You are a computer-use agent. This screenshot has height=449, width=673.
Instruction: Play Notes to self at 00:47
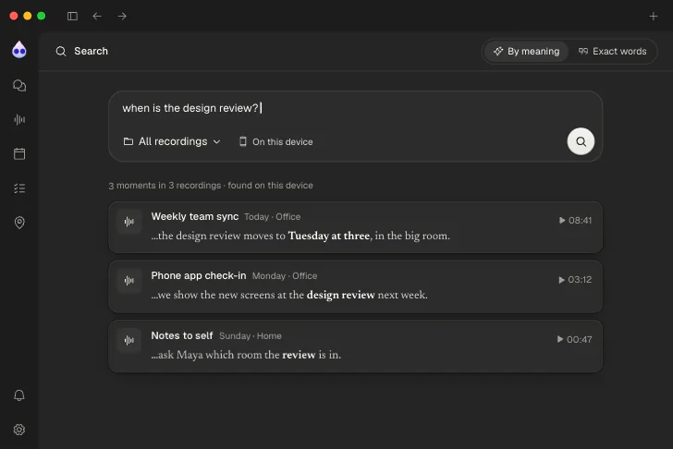click(x=574, y=340)
